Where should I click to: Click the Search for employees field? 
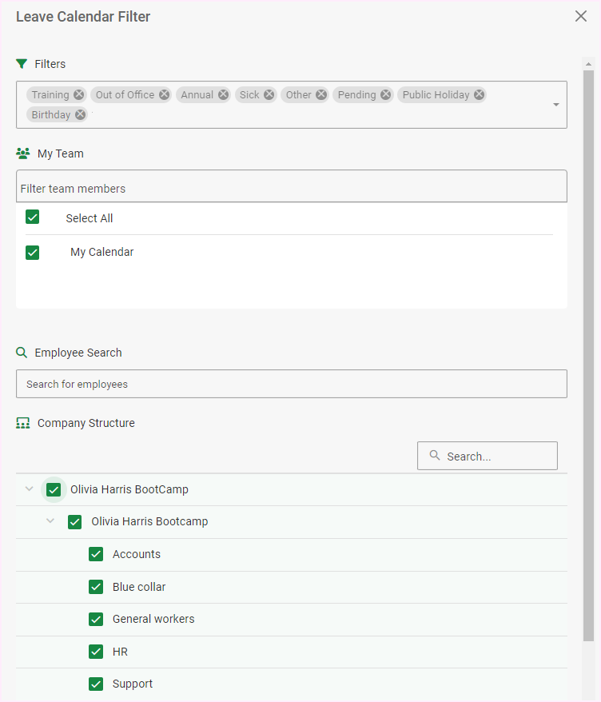(291, 384)
